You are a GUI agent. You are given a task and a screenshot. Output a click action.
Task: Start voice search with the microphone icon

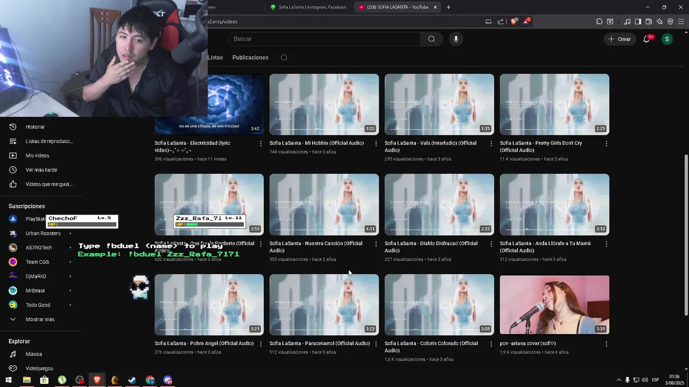pos(456,39)
